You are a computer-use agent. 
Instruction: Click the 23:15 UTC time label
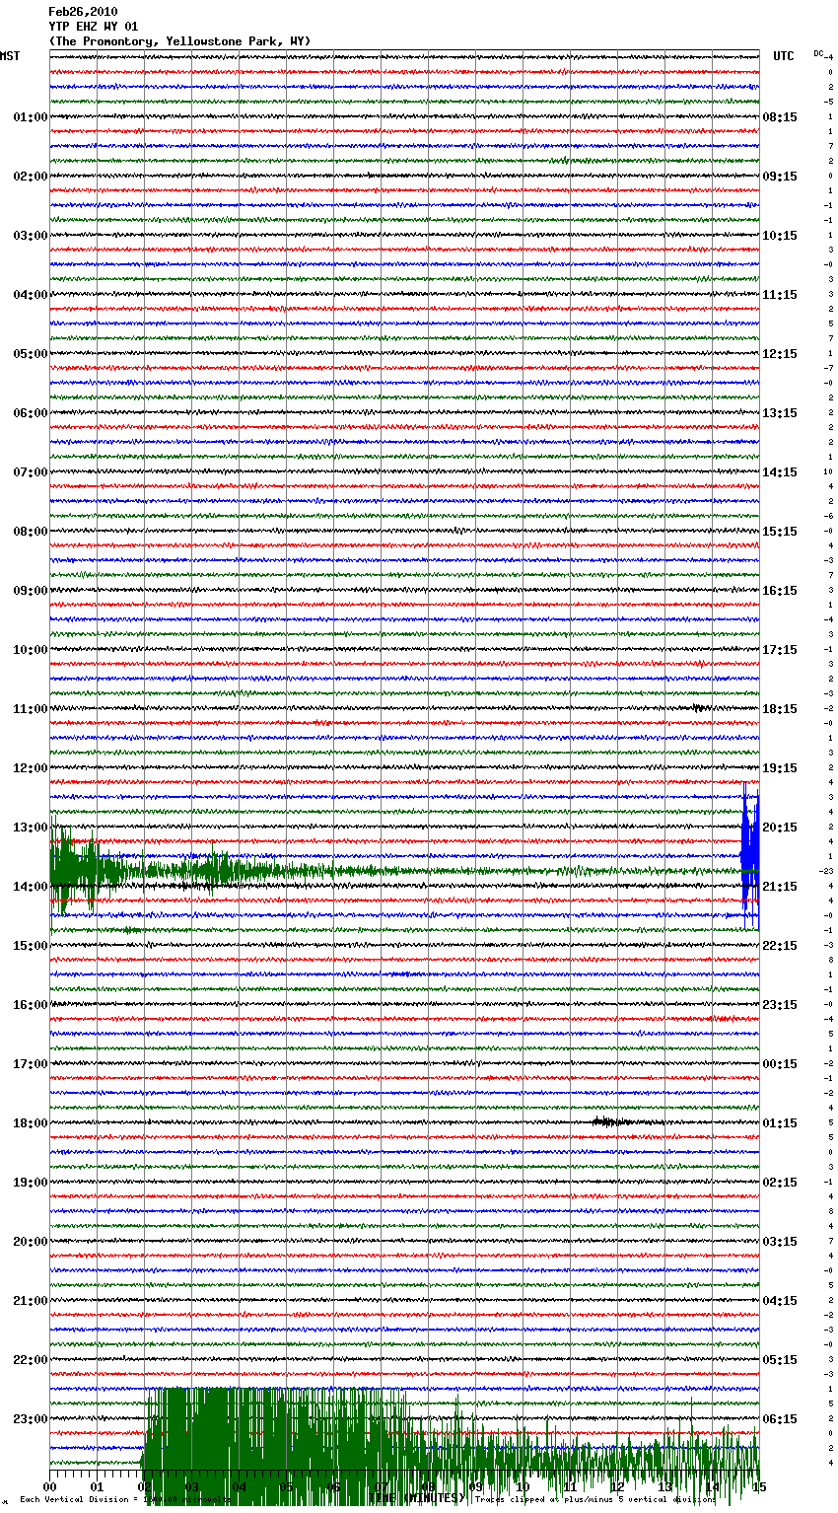pyautogui.click(x=780, y=1005)
